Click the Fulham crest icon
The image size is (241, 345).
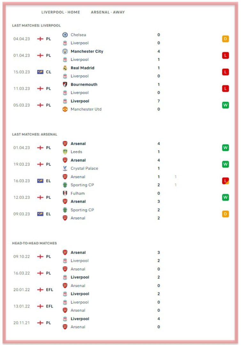(x=65, y=193)
